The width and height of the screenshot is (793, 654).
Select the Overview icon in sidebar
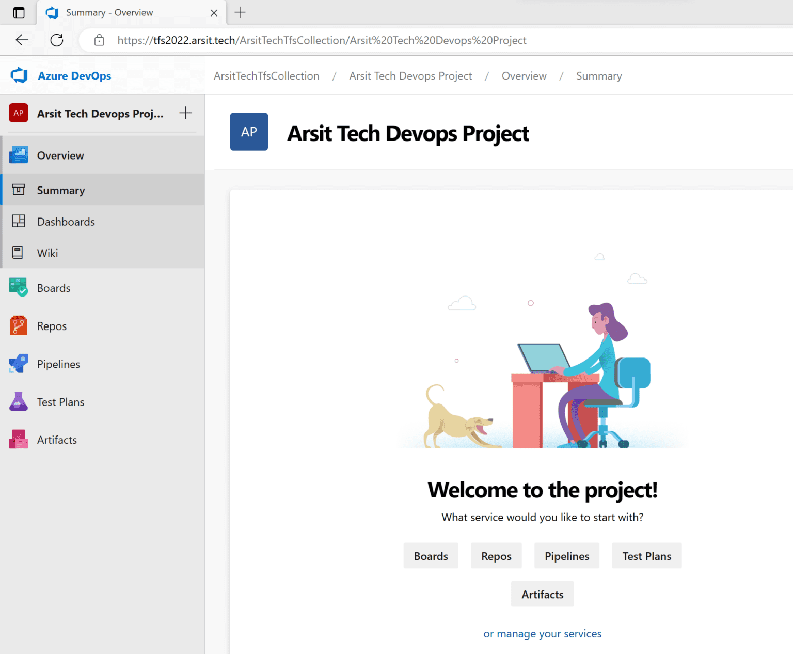pos(18,155)
